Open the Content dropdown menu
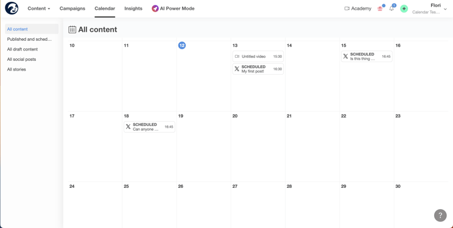The width and height of the screenshot is (453, 228). click(x=39, y=9)
